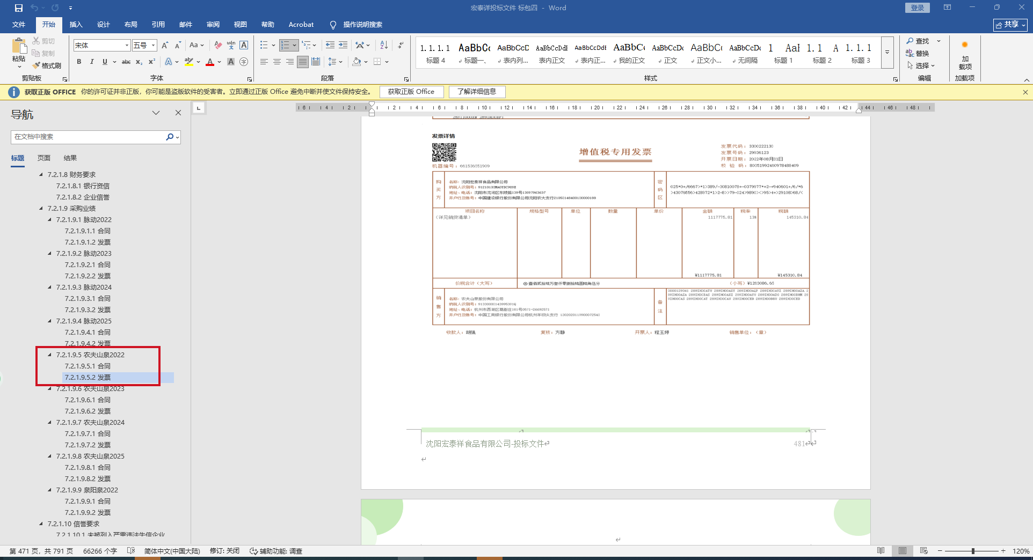
Task: Click the 共享 share button
Action: click(1010, 25)
